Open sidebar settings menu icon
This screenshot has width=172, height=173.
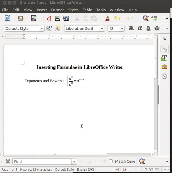point(164,39)
